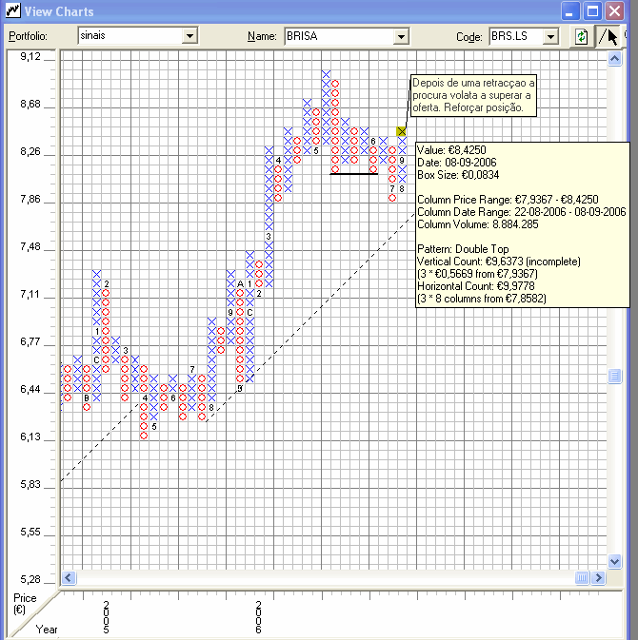Click the black horizontal support line
This screenshot has height=640, width=638.
(x=354, y=174)
